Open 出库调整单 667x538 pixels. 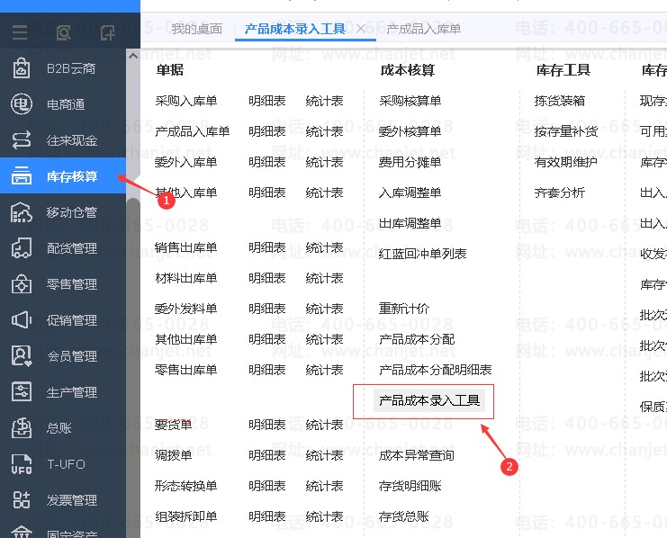point(410,223)
